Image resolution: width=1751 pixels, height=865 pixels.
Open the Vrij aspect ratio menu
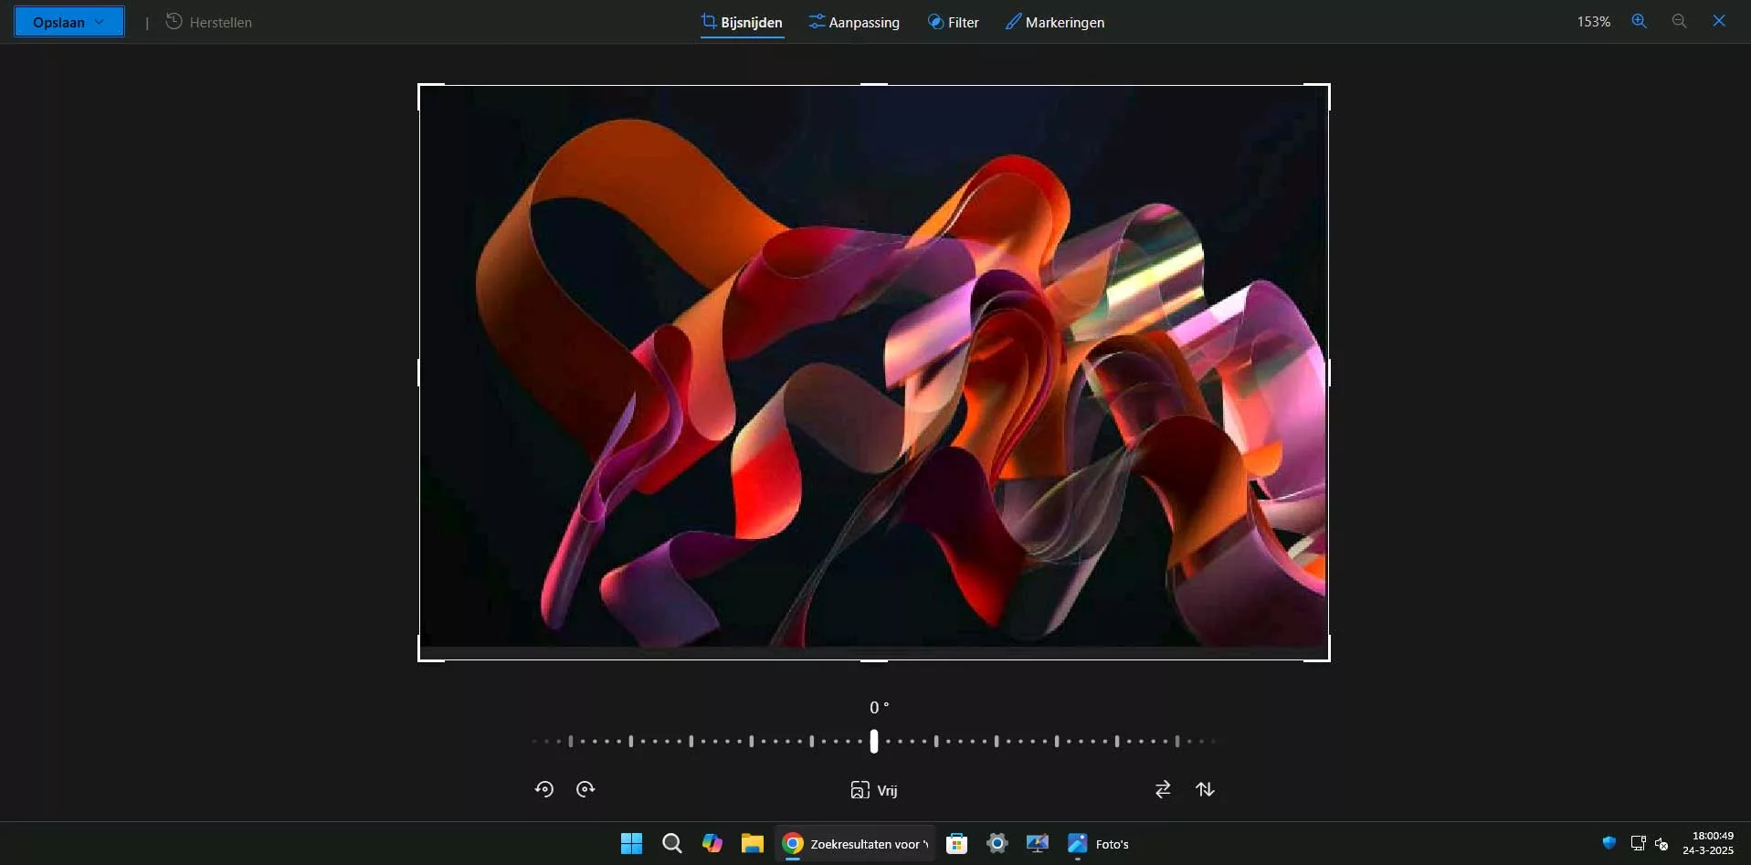point(874,790)
